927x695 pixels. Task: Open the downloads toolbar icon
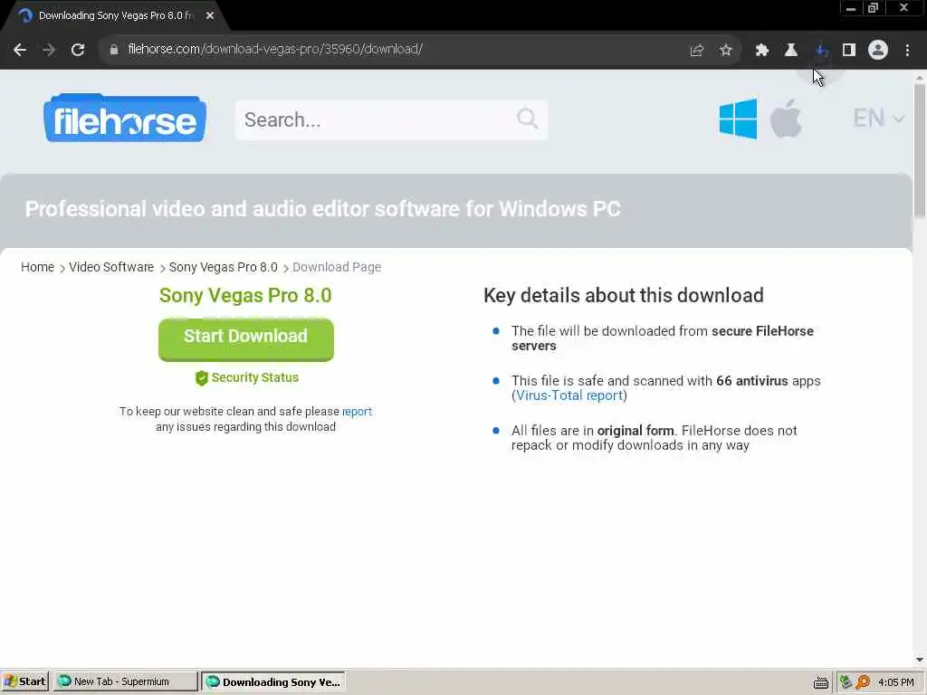pyautogui.click(x=820, y=51)
